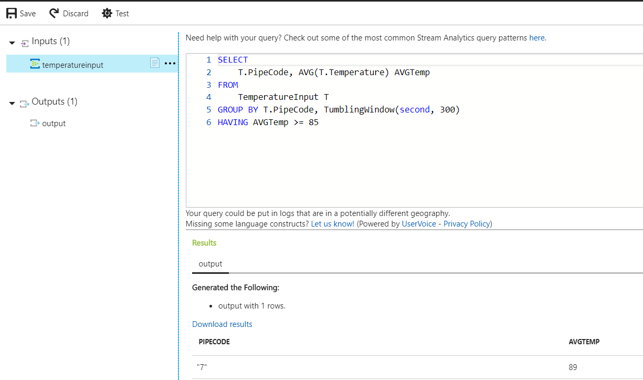Click line number 1 in editor gutter
643x380 pixels.
click(x=209, y=60)
